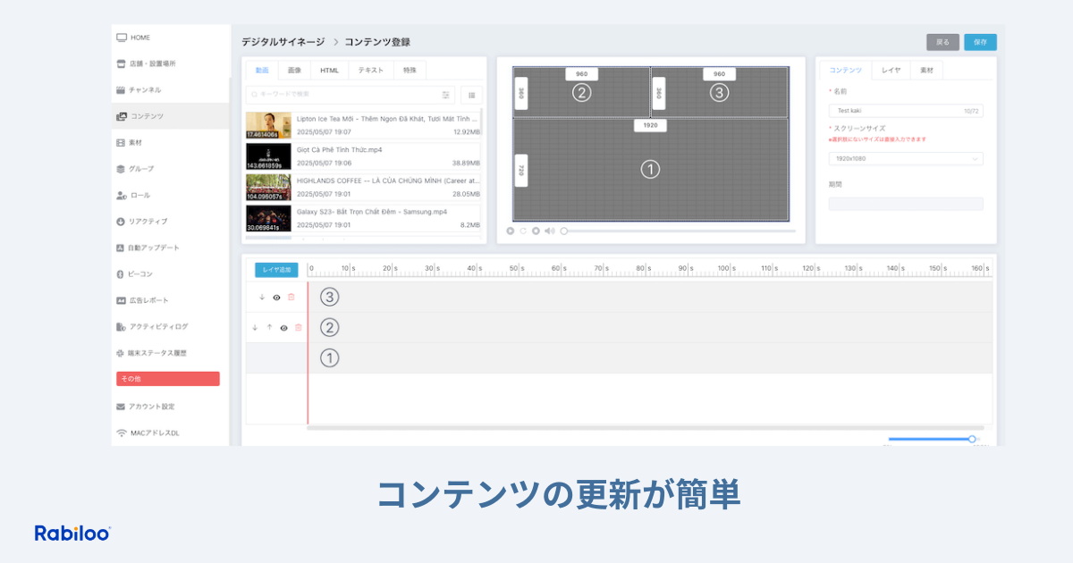1073x563 pixels.
Task: Select the Giọt Cà Phê Tình Thức.mp4 video
Action: point(363,156)
